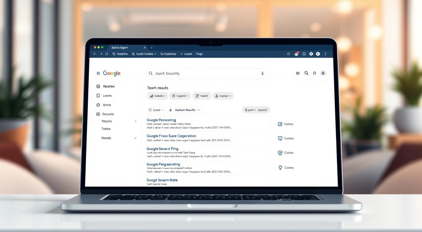Open a new browser tab with the plus icon

coord(152,47)
